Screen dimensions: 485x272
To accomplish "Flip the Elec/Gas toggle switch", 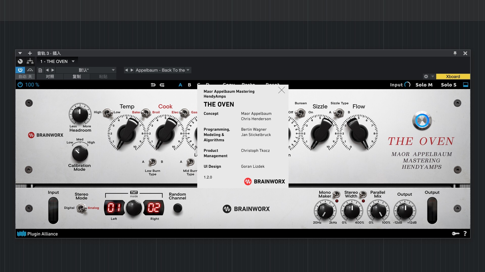I will pos(184,113).
